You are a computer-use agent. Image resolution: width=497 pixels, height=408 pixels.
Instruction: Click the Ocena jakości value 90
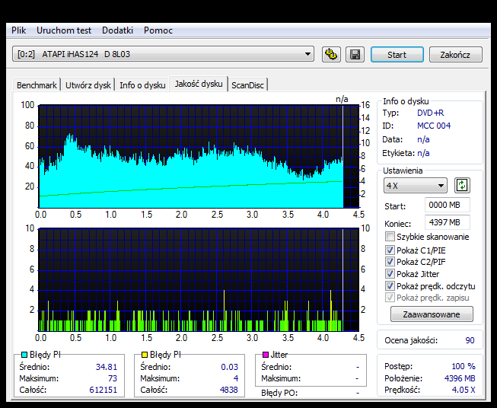tap(470, 340)
